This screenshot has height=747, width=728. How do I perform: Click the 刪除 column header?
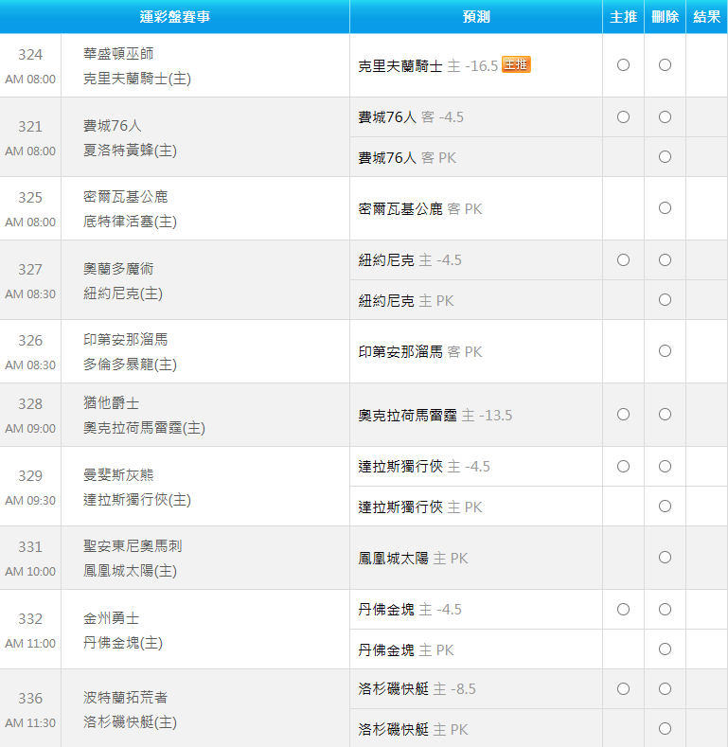point(665,17)
